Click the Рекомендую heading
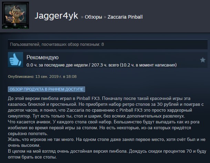This screenshot has width=210, height=163. [42, 57]
